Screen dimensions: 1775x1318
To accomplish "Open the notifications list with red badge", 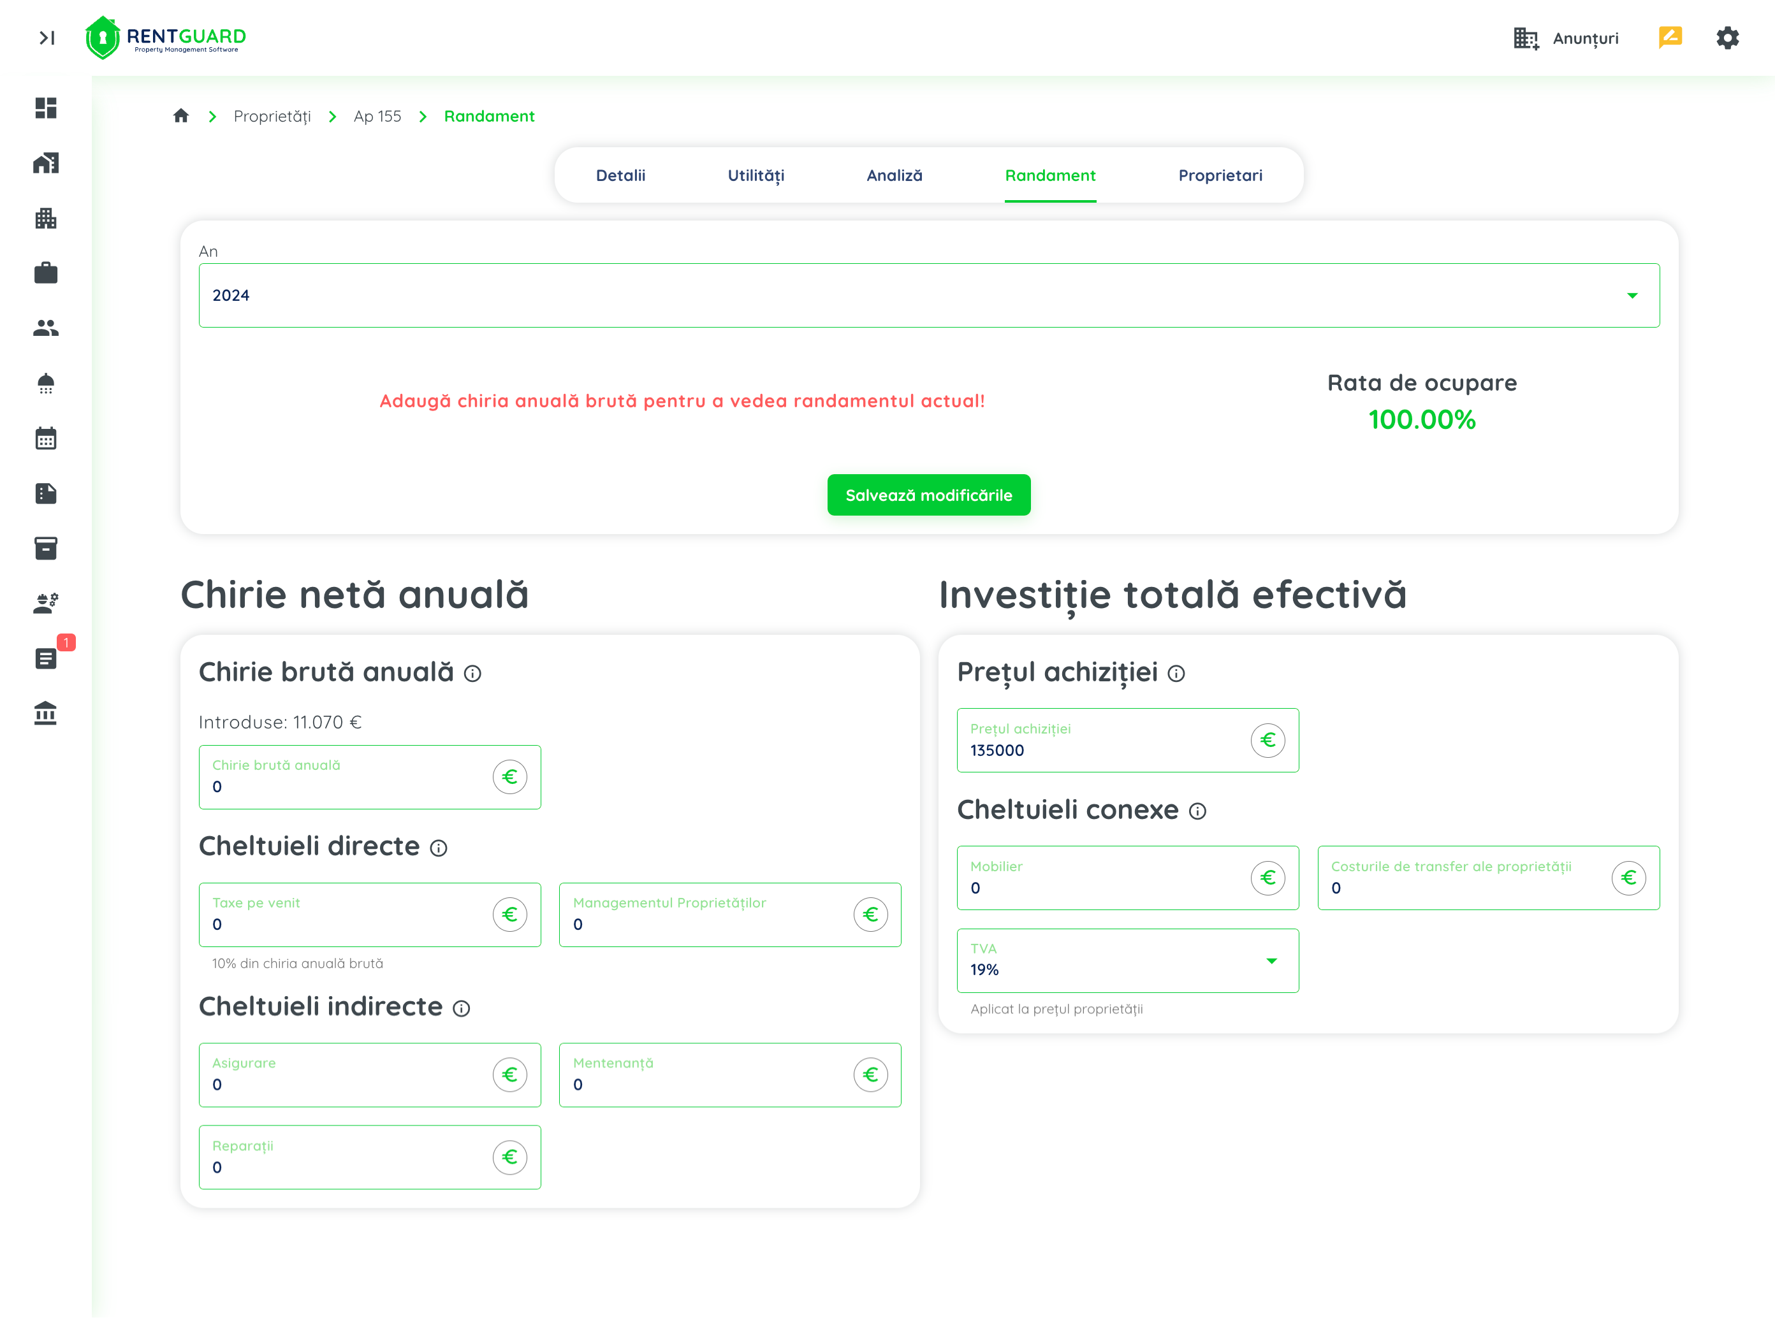I will coord(45,658).
